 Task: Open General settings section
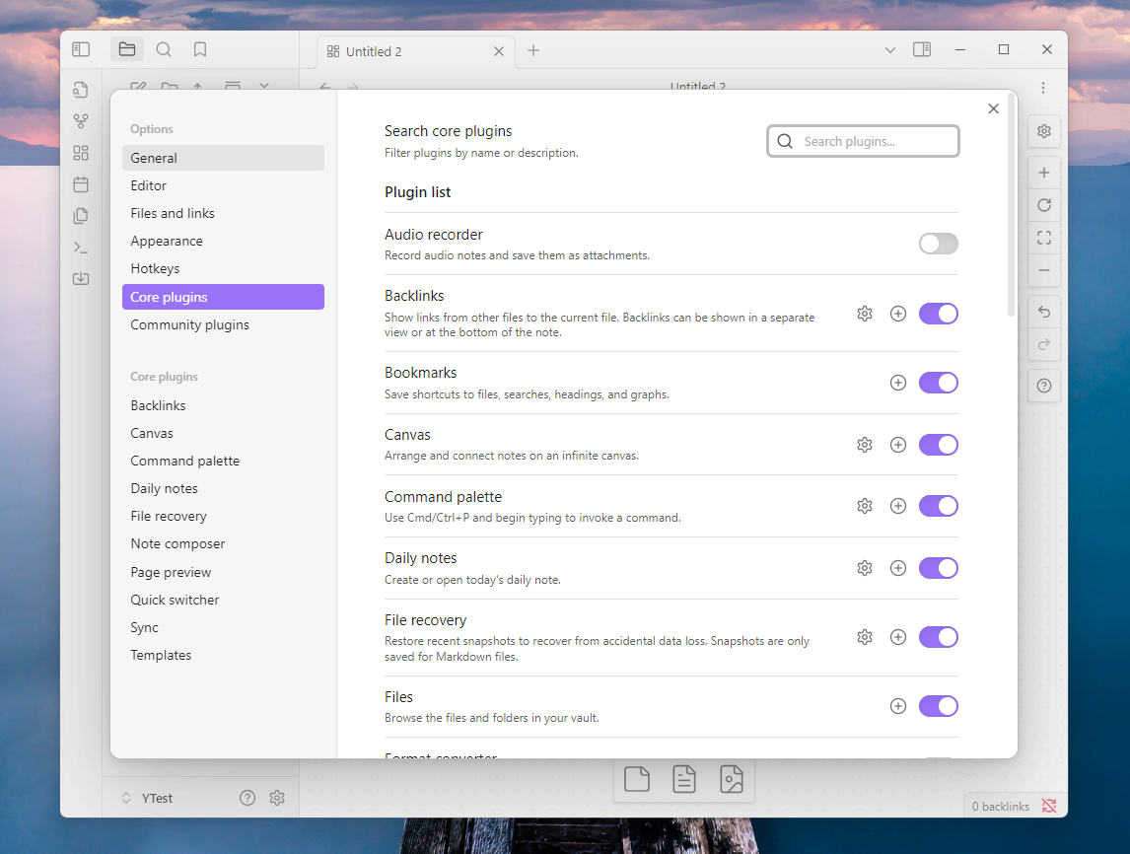tap(224, 158)
